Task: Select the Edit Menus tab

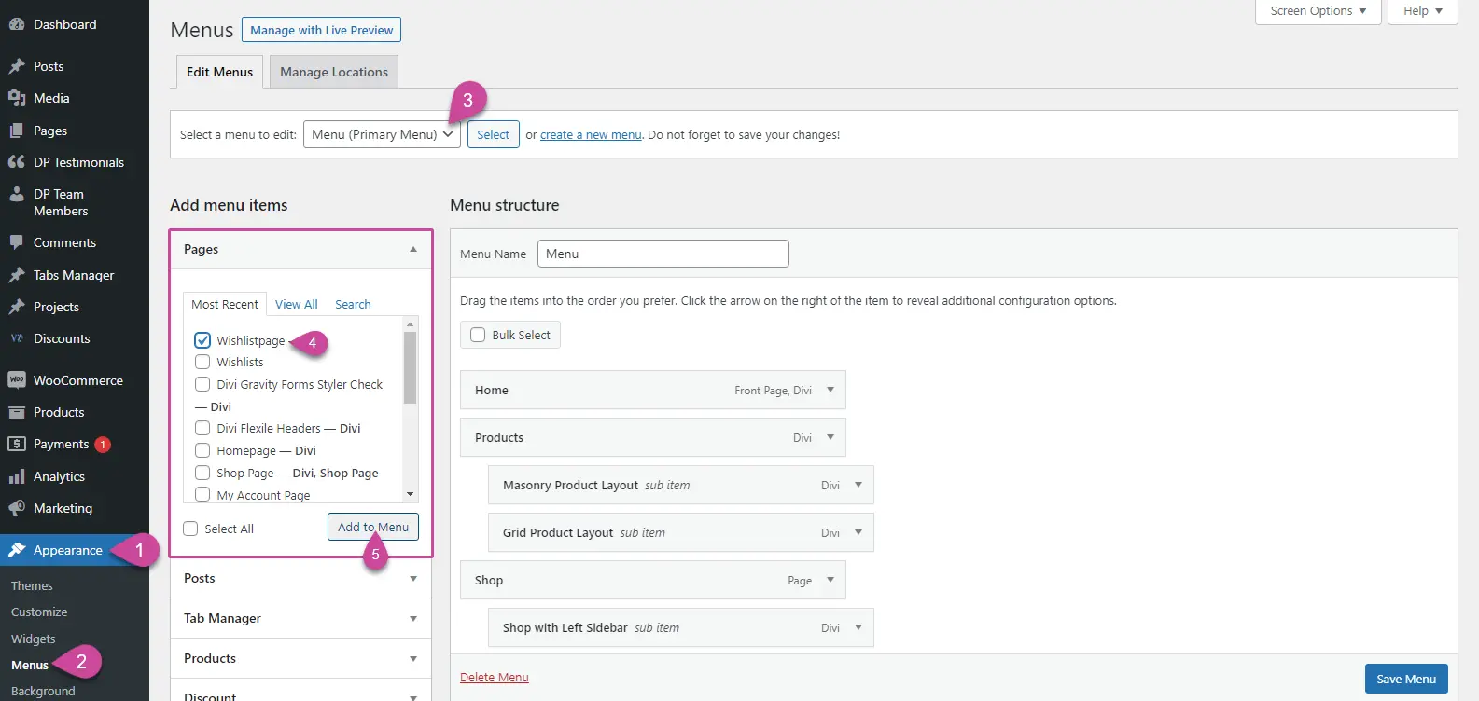Action: pos(219,72)
